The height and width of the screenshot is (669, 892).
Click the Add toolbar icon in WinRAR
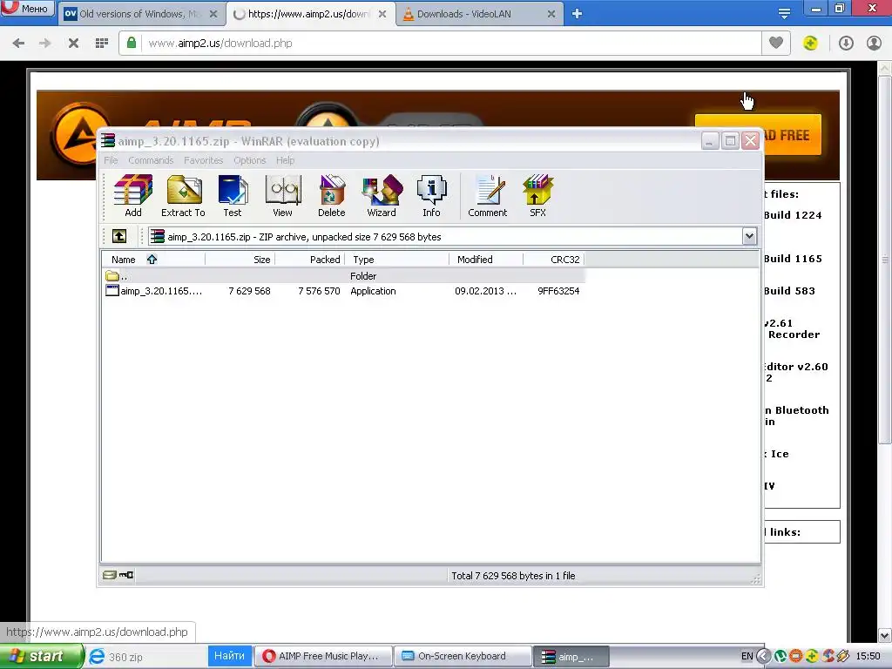point(133,196)
